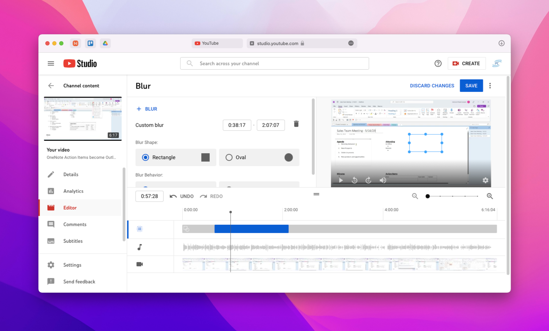549x331 pixels.
Task: Click the panel drag handle bars
Action: coord(316,194)
